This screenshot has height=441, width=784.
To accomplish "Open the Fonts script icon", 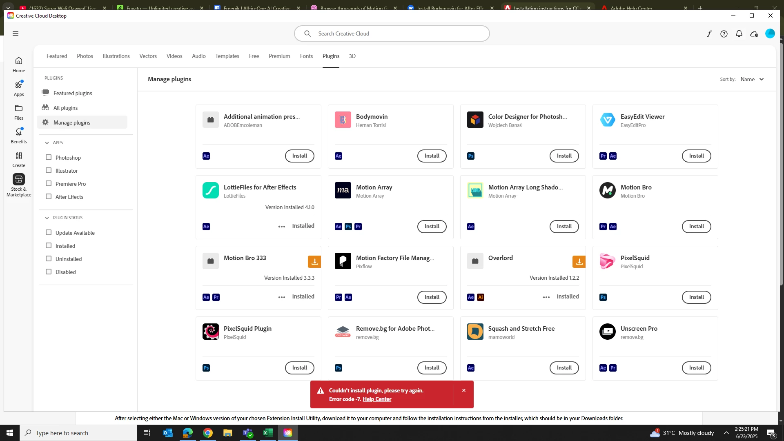I will click(x=709, y=34).
